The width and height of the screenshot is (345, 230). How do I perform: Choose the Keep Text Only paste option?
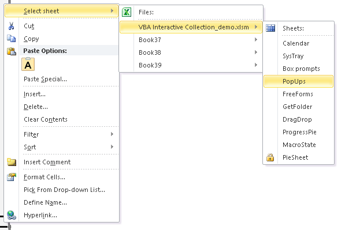point(28,64)
